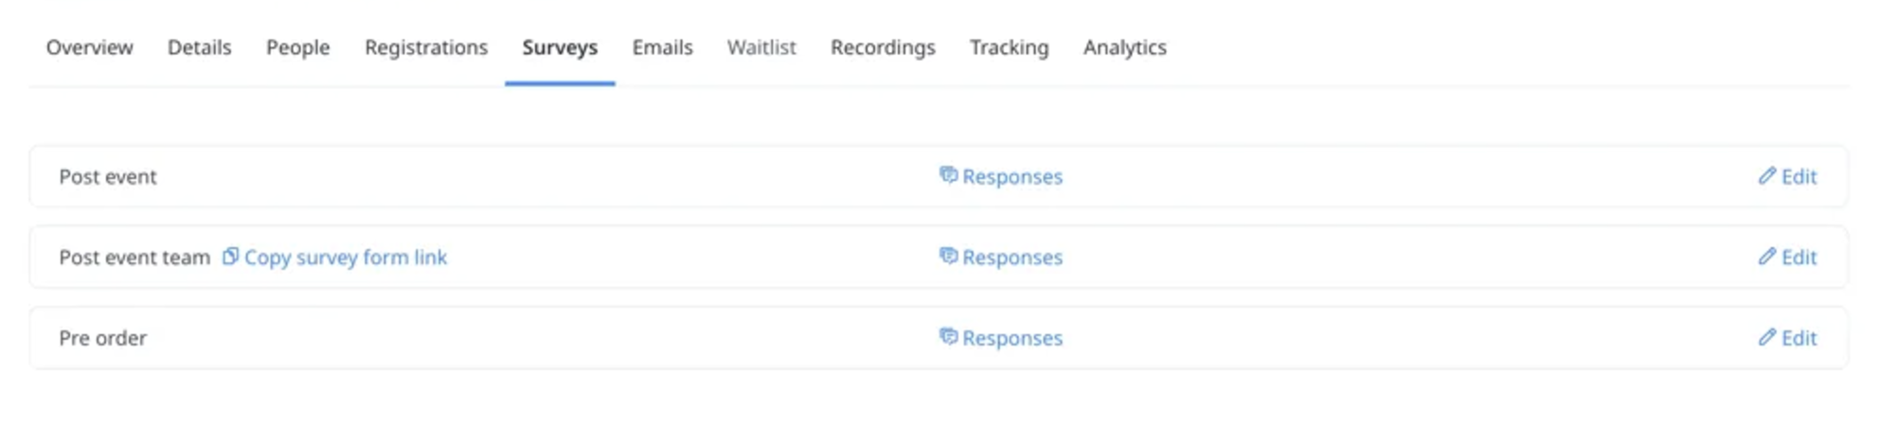Open the Registrations tab
Screen dimensions: 1898x426
[x=426, y=47]
